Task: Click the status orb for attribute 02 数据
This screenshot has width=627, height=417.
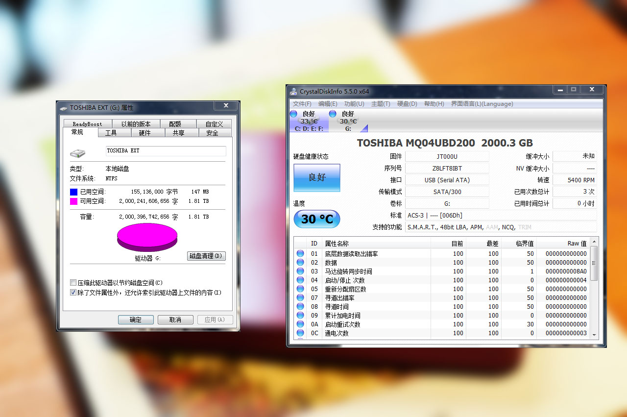Action: tap(300, 262)
